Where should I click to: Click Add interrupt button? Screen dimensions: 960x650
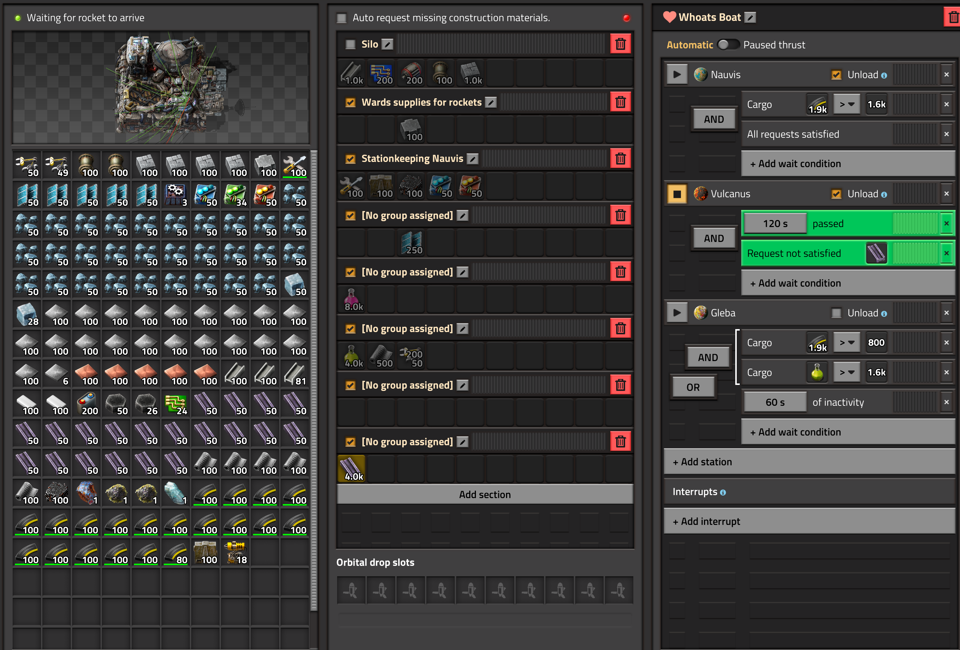point(809,522)
